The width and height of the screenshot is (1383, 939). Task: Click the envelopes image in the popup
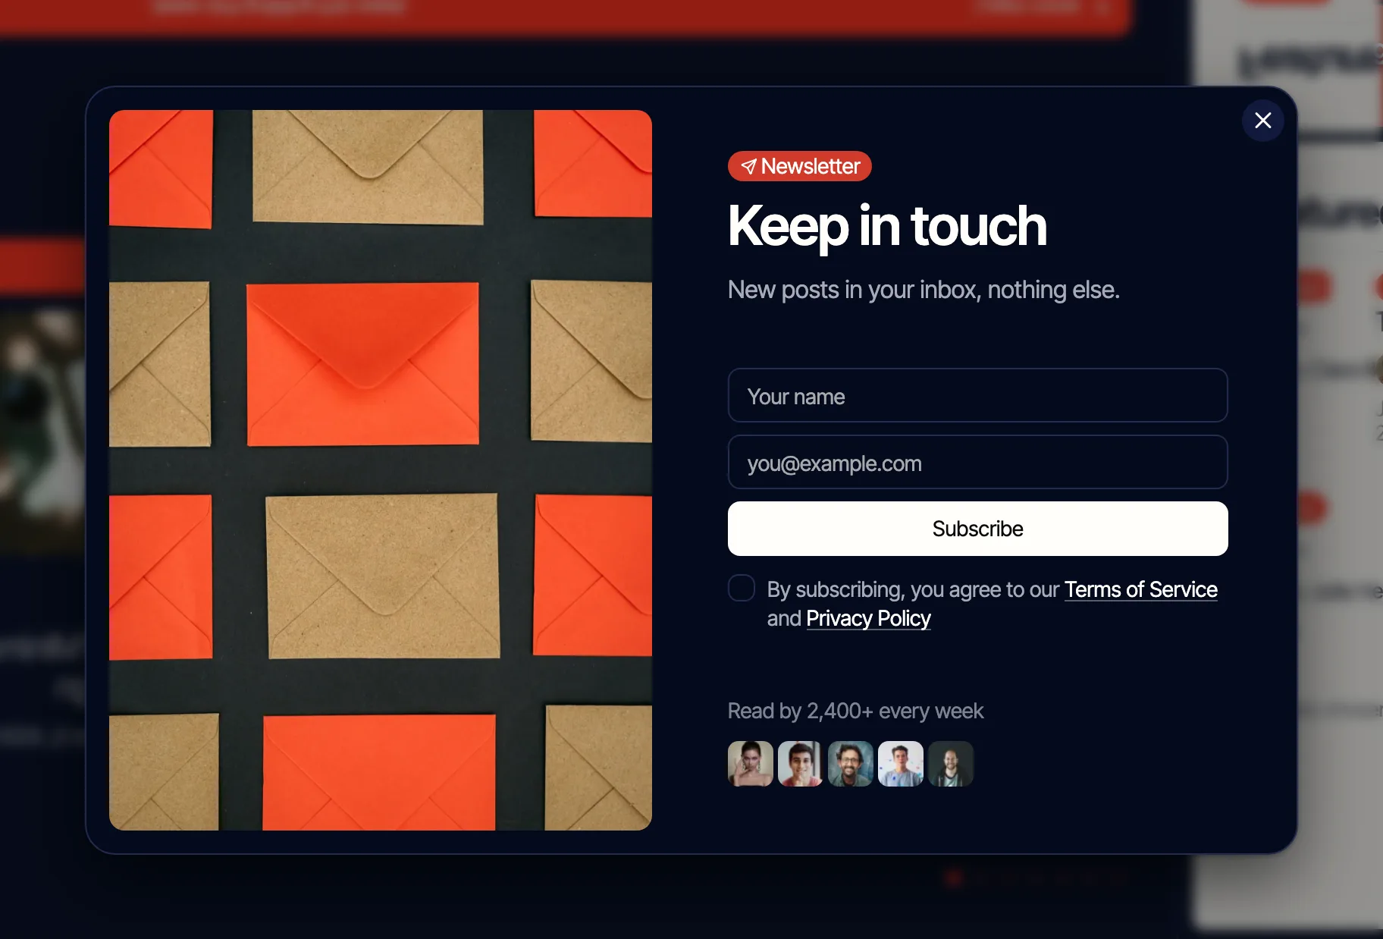(381, 470)
